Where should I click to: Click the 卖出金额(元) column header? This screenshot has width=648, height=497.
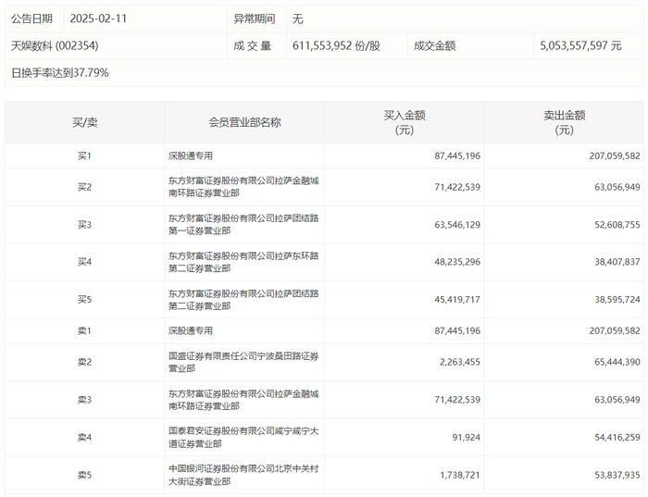[564, 122]
